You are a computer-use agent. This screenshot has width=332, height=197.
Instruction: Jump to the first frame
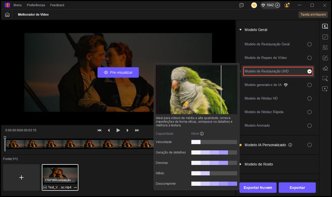coord(99,130)
